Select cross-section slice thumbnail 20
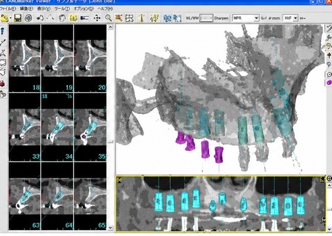Image resolution: width=332 pixels, height=236 pixels. [x=90, y=58]
